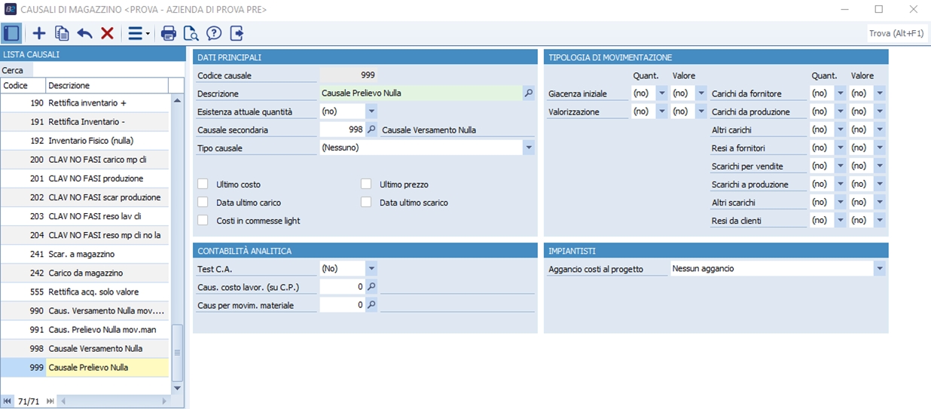Select row 241 Scar. a magazzino
Viewport: 931px width, 409px height.
click(85, 254)
